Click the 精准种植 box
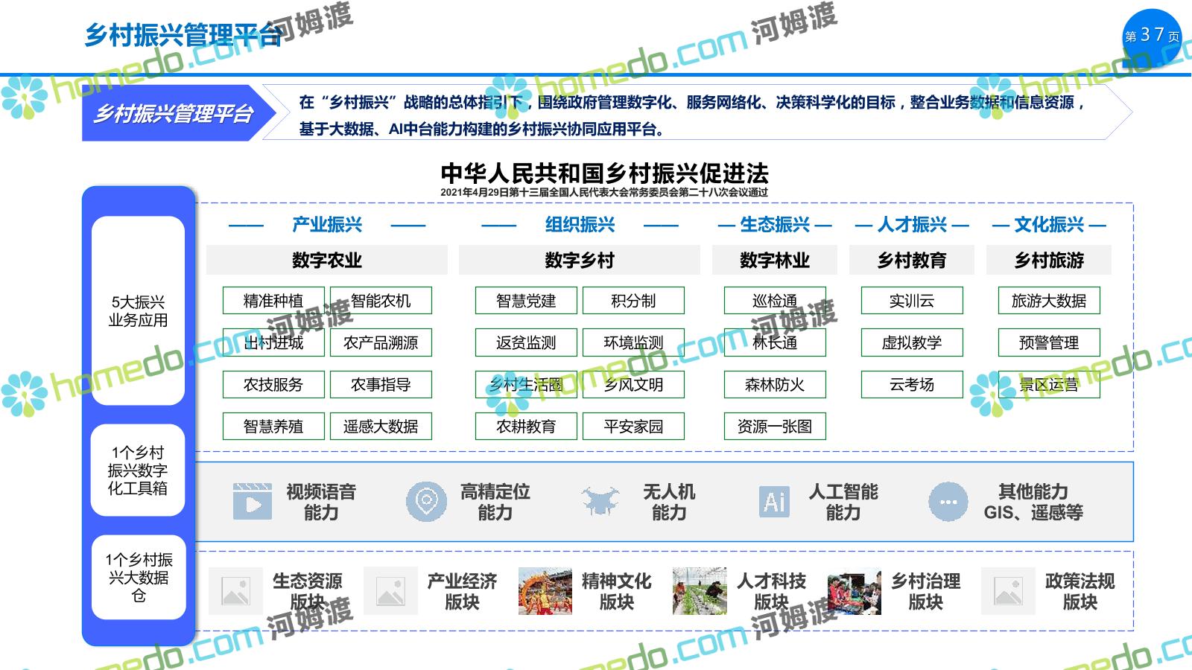The image size is (1192, 670). click(273, 301)
